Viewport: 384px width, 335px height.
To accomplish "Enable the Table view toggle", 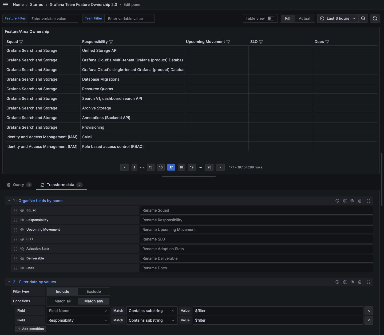I will [x=271, y=18].
